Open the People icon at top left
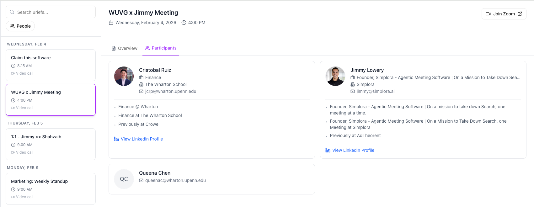This screenshot has width=534, height=207. pos(13,26)
